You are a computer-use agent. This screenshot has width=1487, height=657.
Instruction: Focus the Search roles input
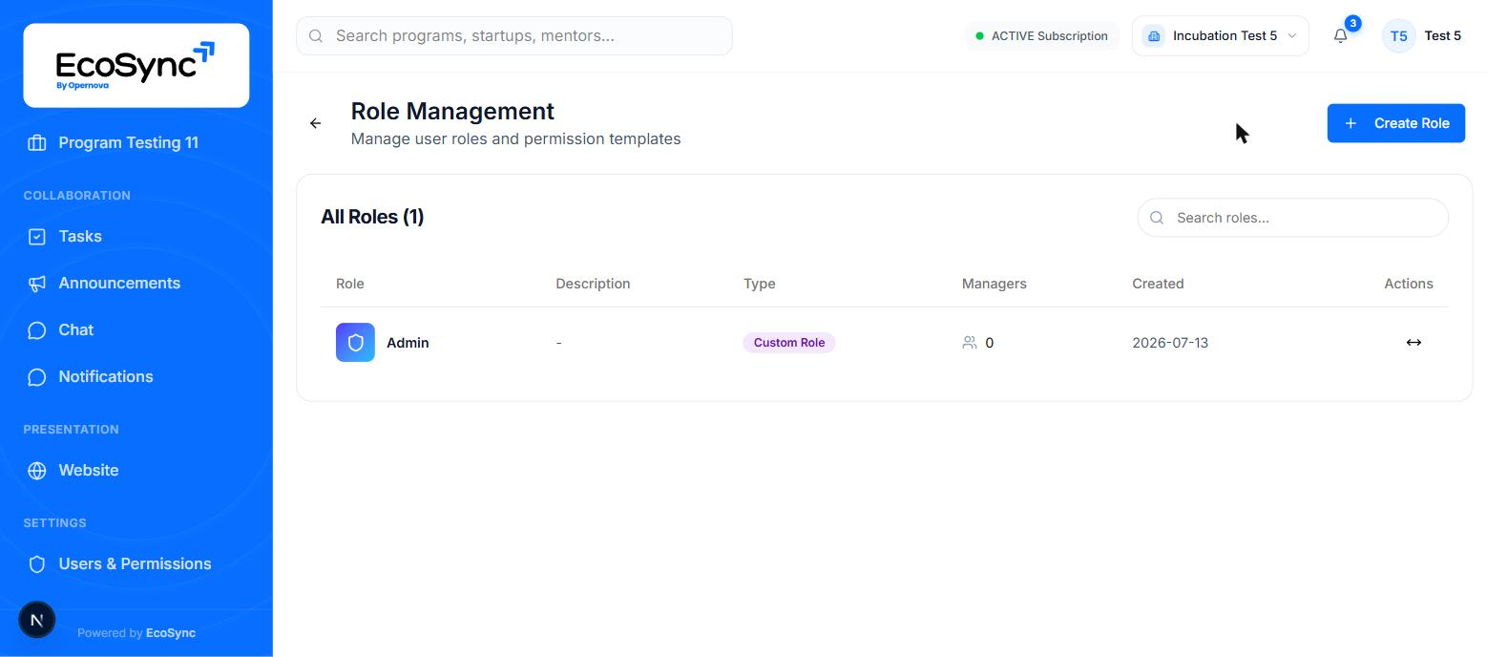(x=1292, y=218)
